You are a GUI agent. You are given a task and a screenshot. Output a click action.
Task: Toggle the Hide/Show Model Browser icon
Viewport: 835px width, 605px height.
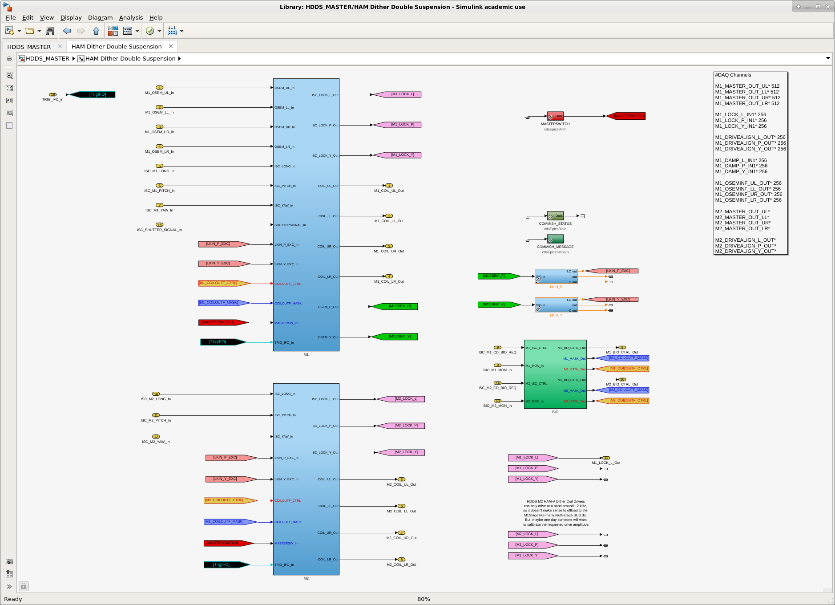9,59
